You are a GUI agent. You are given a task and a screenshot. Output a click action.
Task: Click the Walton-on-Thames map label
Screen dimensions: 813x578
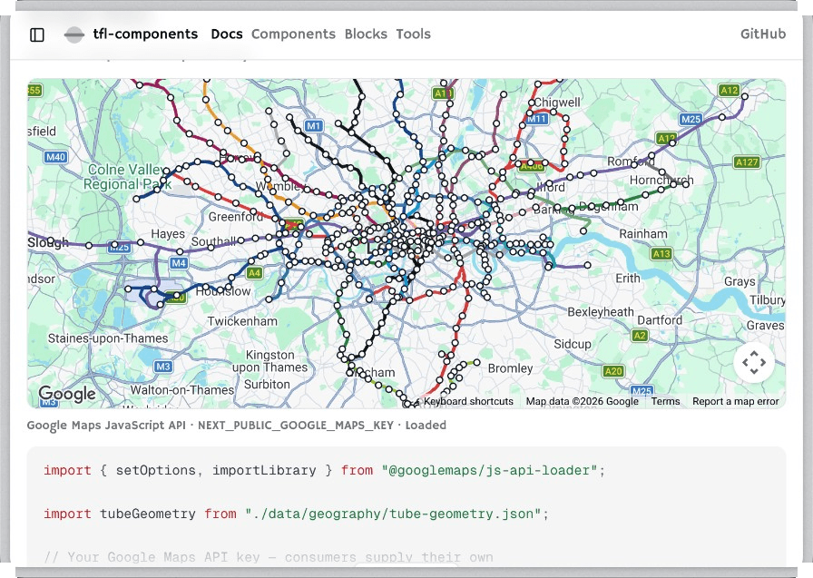coord(182,390)
